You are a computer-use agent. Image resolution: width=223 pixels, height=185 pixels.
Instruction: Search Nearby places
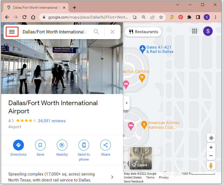pyautogui.click(x=62, y=145)
